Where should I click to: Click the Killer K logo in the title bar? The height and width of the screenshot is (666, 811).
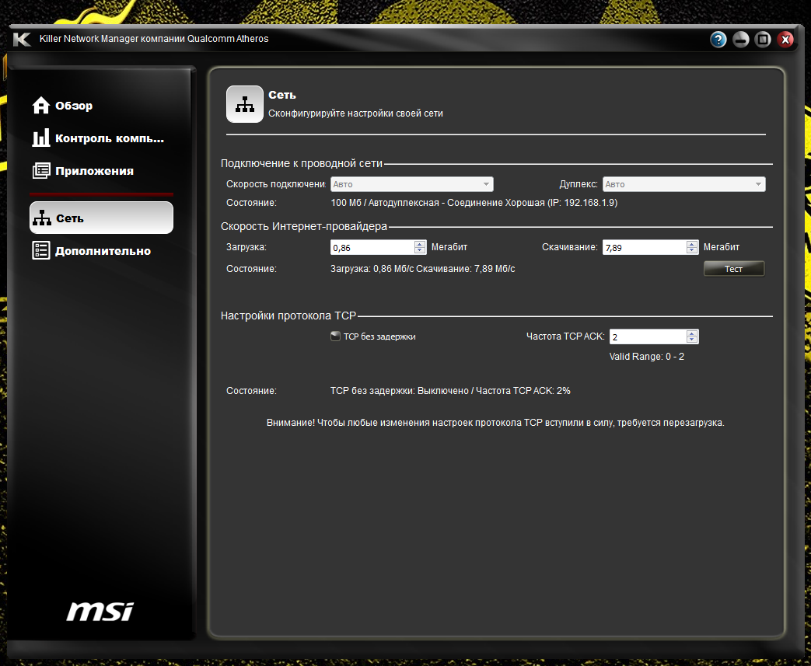coord(22,39)
